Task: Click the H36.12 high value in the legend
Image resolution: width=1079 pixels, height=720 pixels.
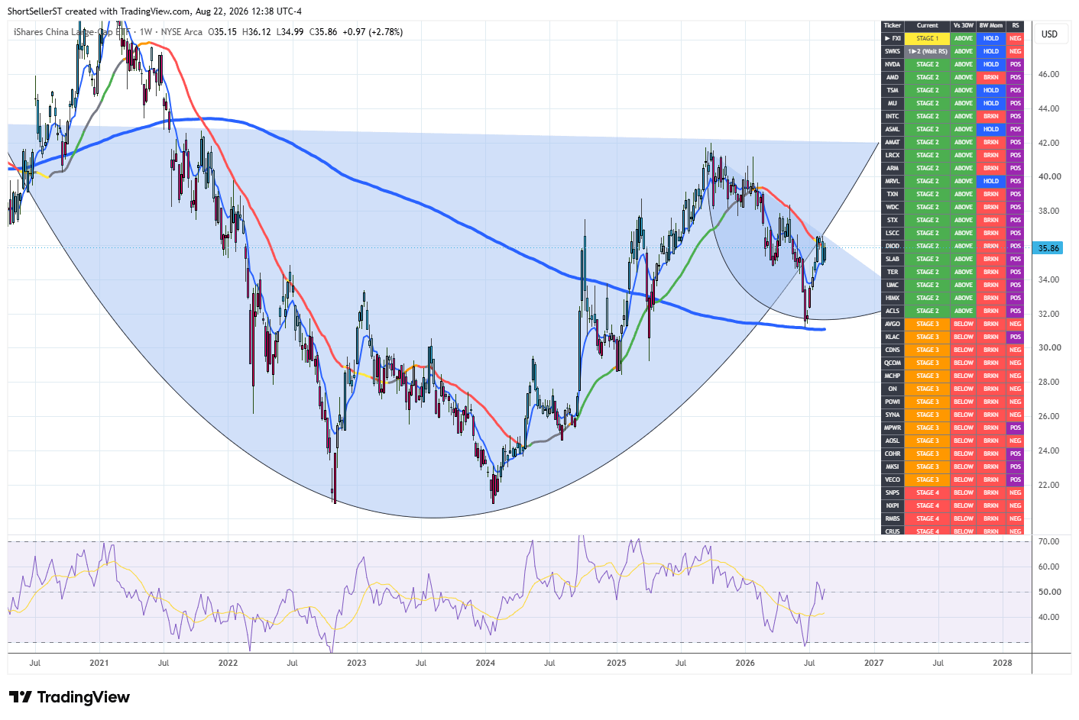Action: tap(257, 32)
